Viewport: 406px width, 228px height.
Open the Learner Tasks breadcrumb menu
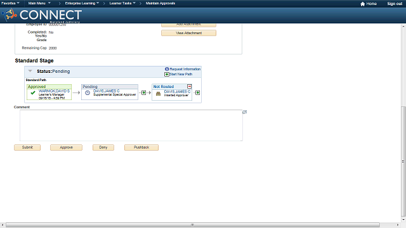click(x=122, y=3)
